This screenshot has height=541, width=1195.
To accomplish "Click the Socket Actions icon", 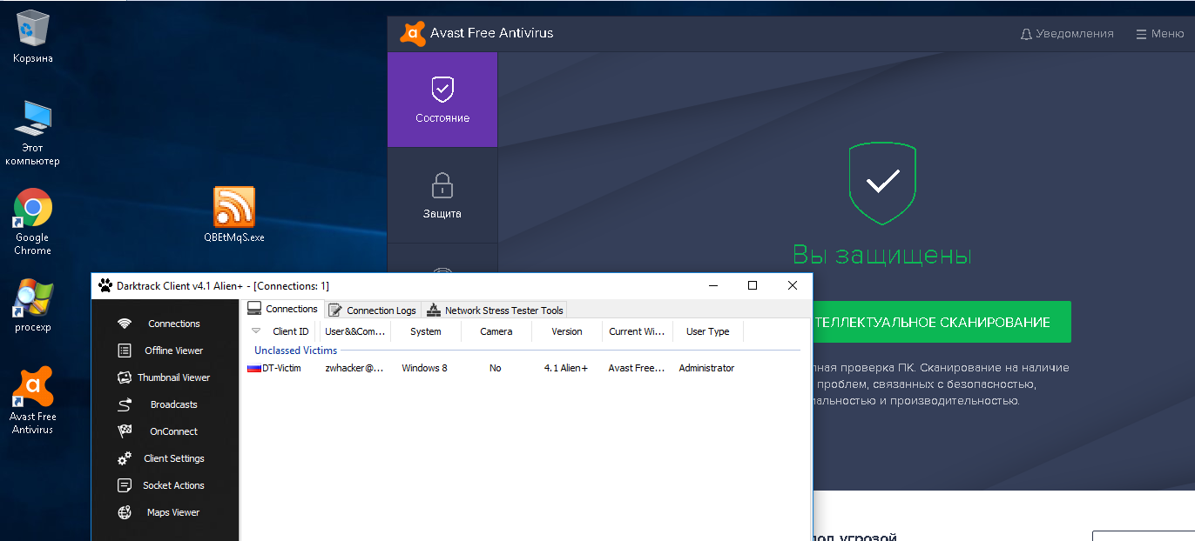I will (x=125, y=485).
